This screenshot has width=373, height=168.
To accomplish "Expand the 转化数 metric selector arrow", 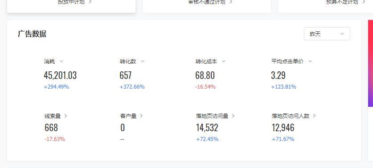I will pyautogui.click(x=143, y=62).
